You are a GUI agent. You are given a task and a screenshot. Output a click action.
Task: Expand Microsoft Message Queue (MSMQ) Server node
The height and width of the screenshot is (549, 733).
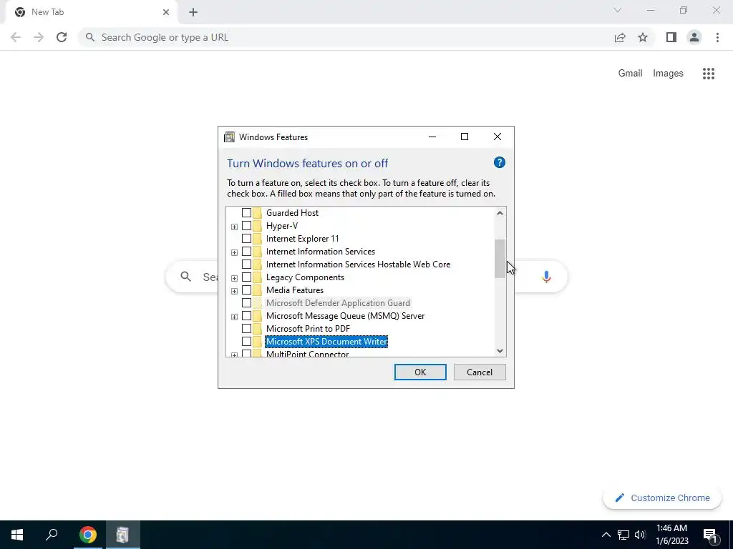[234, 317]
